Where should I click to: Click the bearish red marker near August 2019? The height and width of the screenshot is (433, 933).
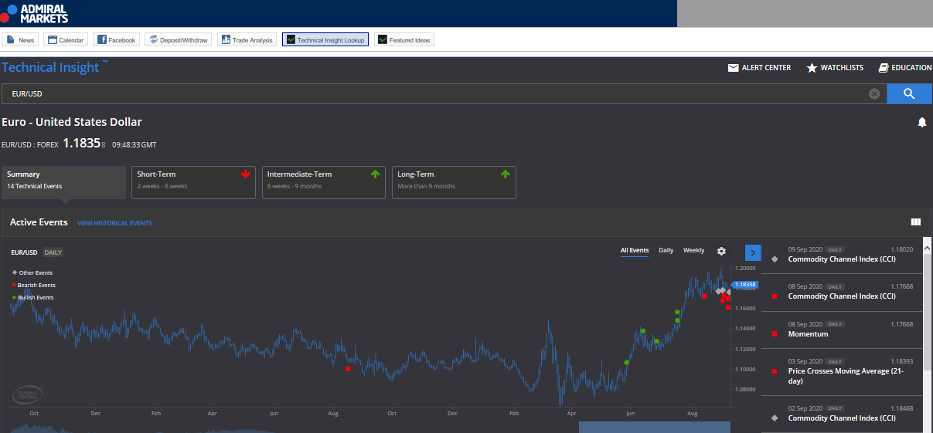348,369
